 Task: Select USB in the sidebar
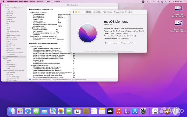click(8, 33)
